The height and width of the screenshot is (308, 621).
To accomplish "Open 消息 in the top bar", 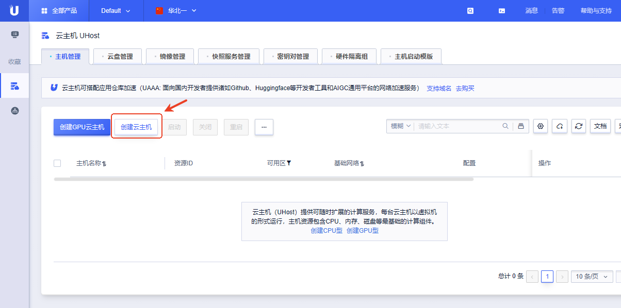I will (x=532, y=10).
